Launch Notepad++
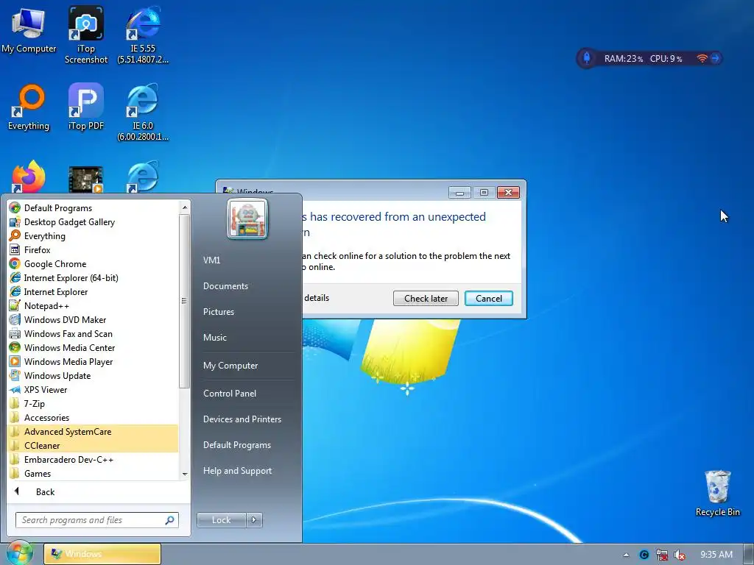The image size is (754, 565). [94, 305]
